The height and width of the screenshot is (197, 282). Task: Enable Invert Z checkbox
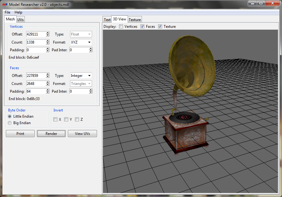[x=77, y=119]
